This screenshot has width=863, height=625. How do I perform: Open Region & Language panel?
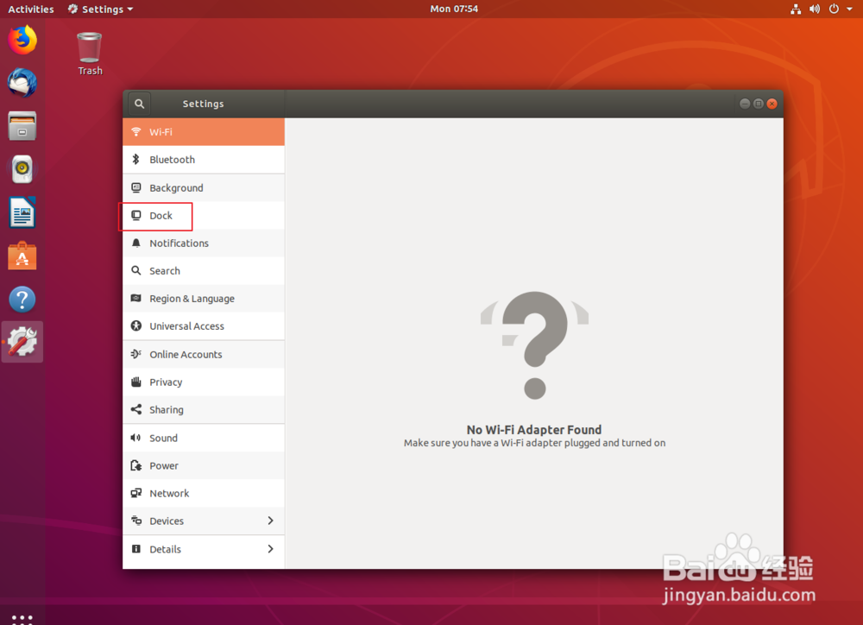[x=204, y=299]
